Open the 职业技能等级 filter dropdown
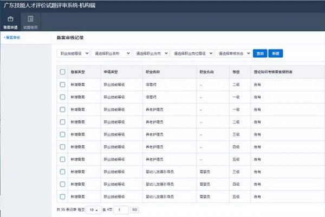The image size is (325, 217). (x=74, y=53)
